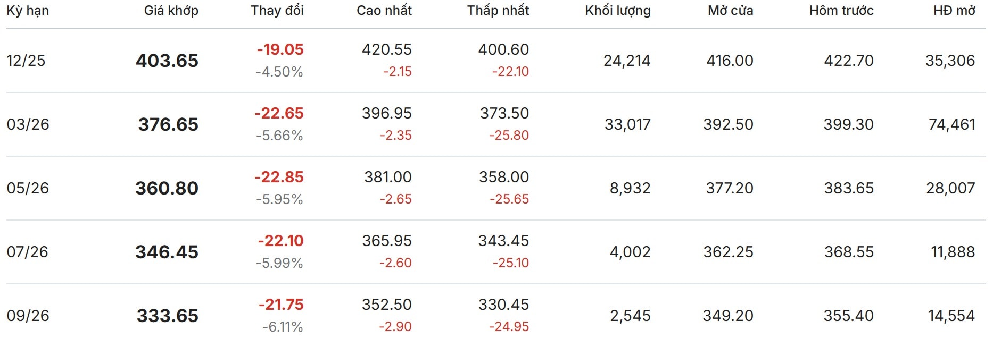Image resolution: width=993 pixels, height=338 pixels.
Task: Click the matched price 403.65
Action: (x=167, y=61)
